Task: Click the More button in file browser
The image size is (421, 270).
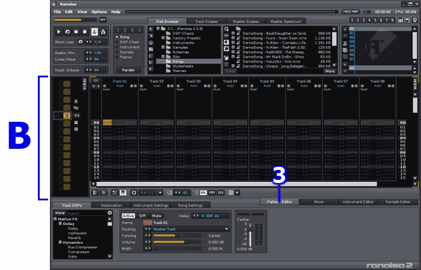Action: pyautogui.click(x=330, y=71)
